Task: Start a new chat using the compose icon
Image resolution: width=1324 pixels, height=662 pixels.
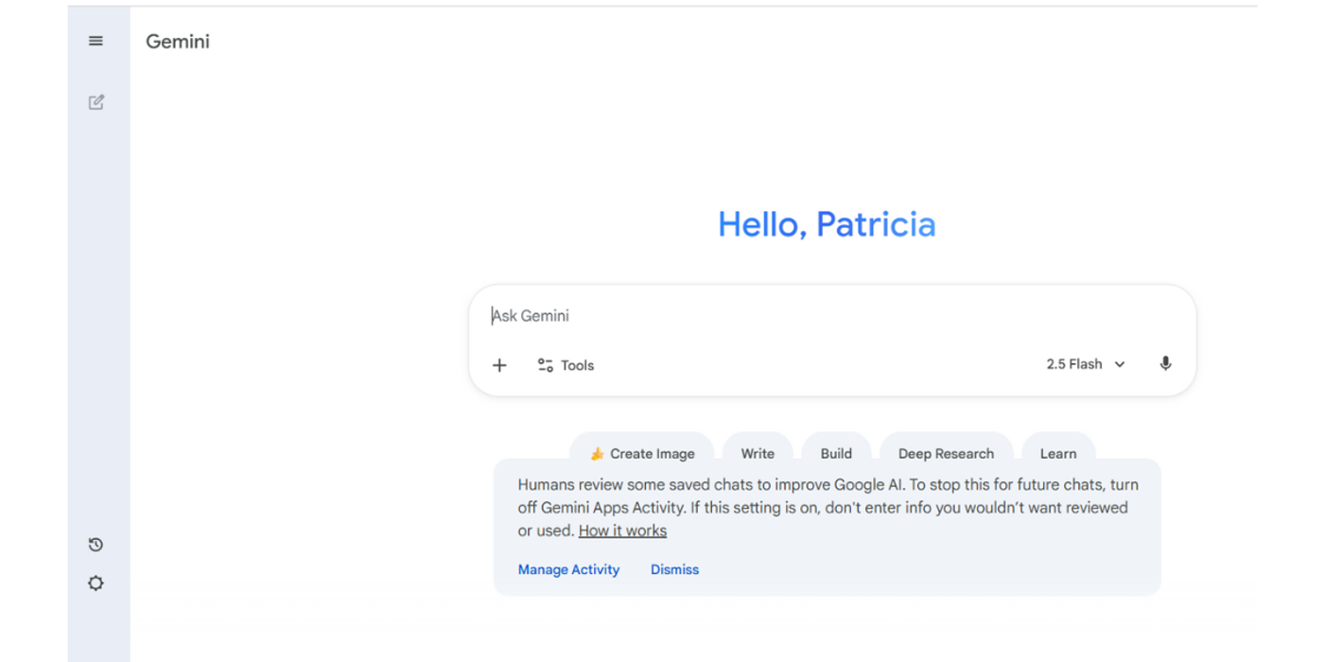Action: pos(96,102)
